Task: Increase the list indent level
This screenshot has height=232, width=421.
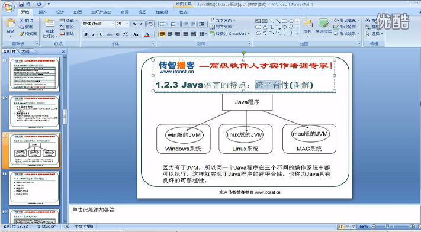Action: (193, 24)
